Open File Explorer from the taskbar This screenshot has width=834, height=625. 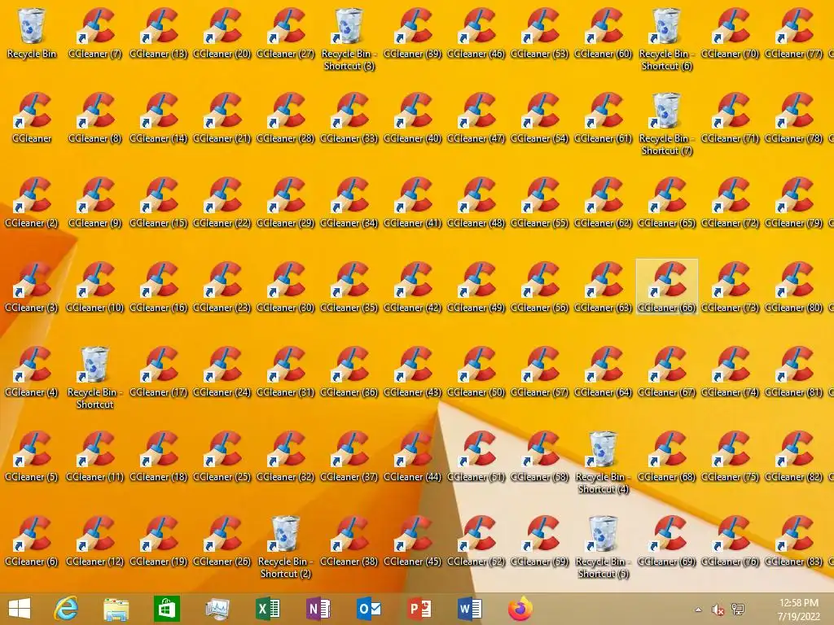(116, 609)
